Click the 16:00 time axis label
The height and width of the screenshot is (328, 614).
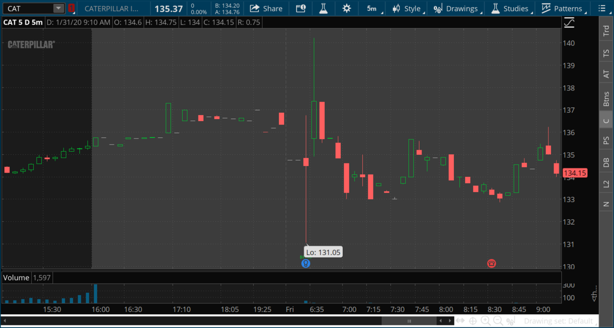pos(101,309)
